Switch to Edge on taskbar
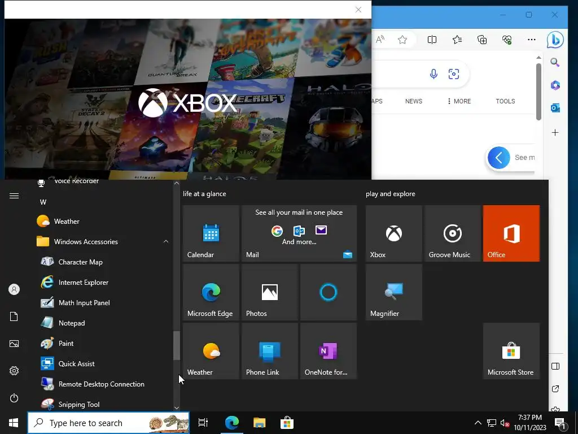578x434 pixels. coord(232,423)
